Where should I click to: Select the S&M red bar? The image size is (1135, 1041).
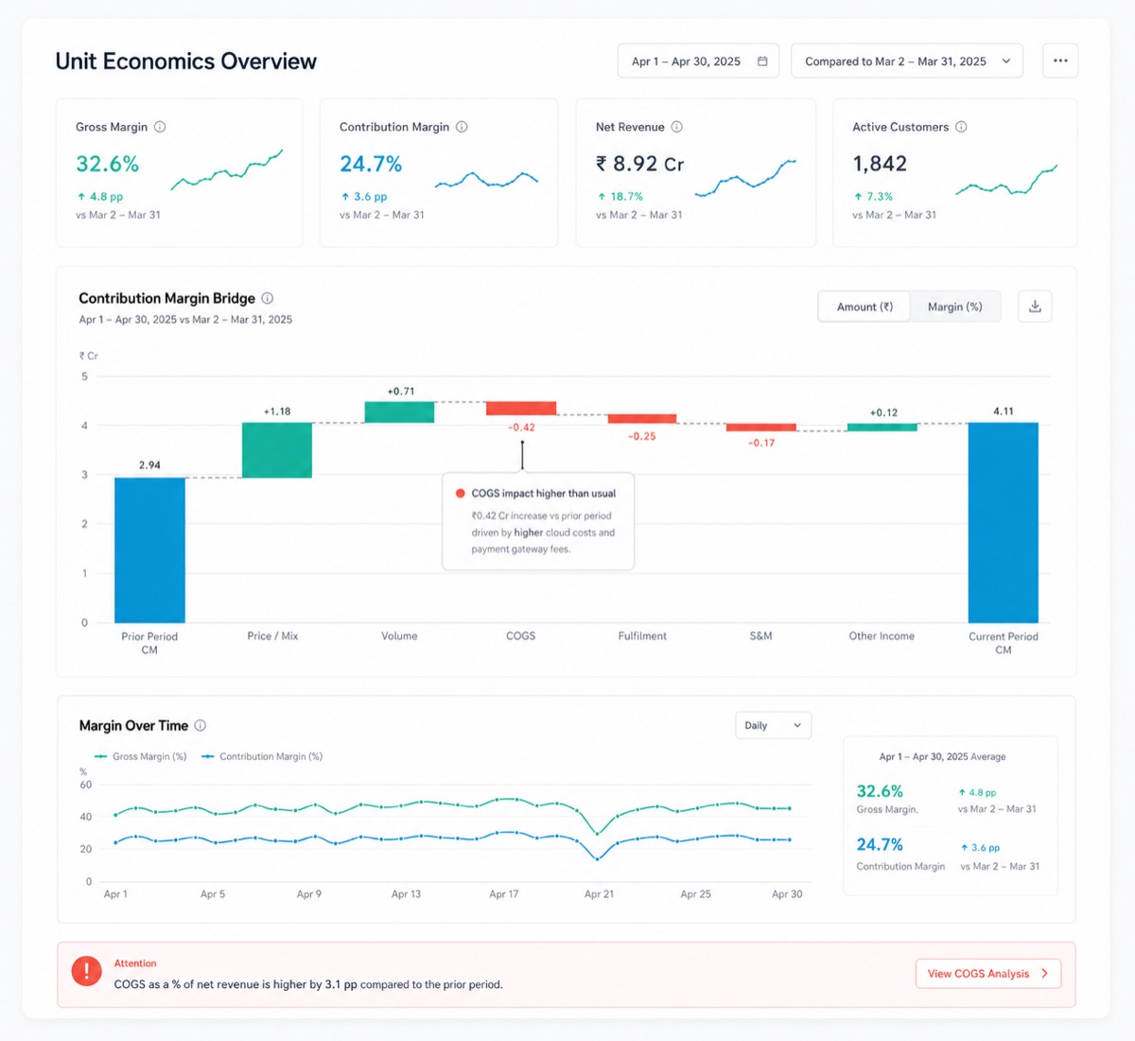[x=761, y=427]
